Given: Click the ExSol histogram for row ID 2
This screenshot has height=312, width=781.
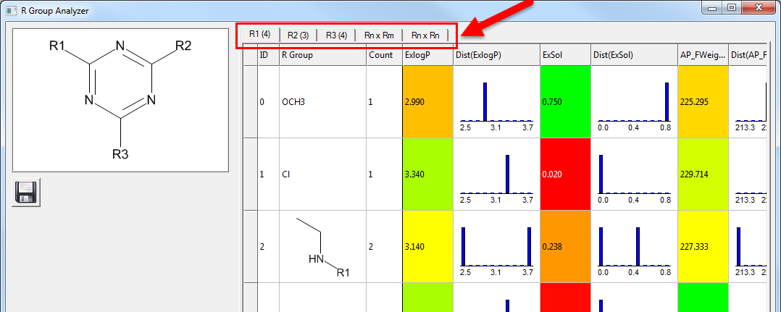Looking at the screenshot, I should pos(633,246).
